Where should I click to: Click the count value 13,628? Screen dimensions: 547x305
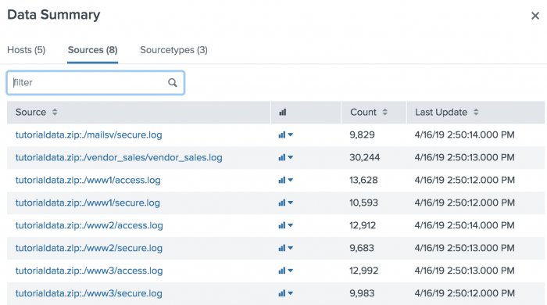click(x=363, y=180)
